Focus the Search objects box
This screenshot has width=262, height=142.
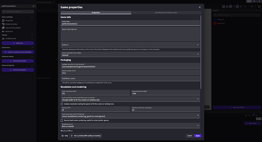237,15
